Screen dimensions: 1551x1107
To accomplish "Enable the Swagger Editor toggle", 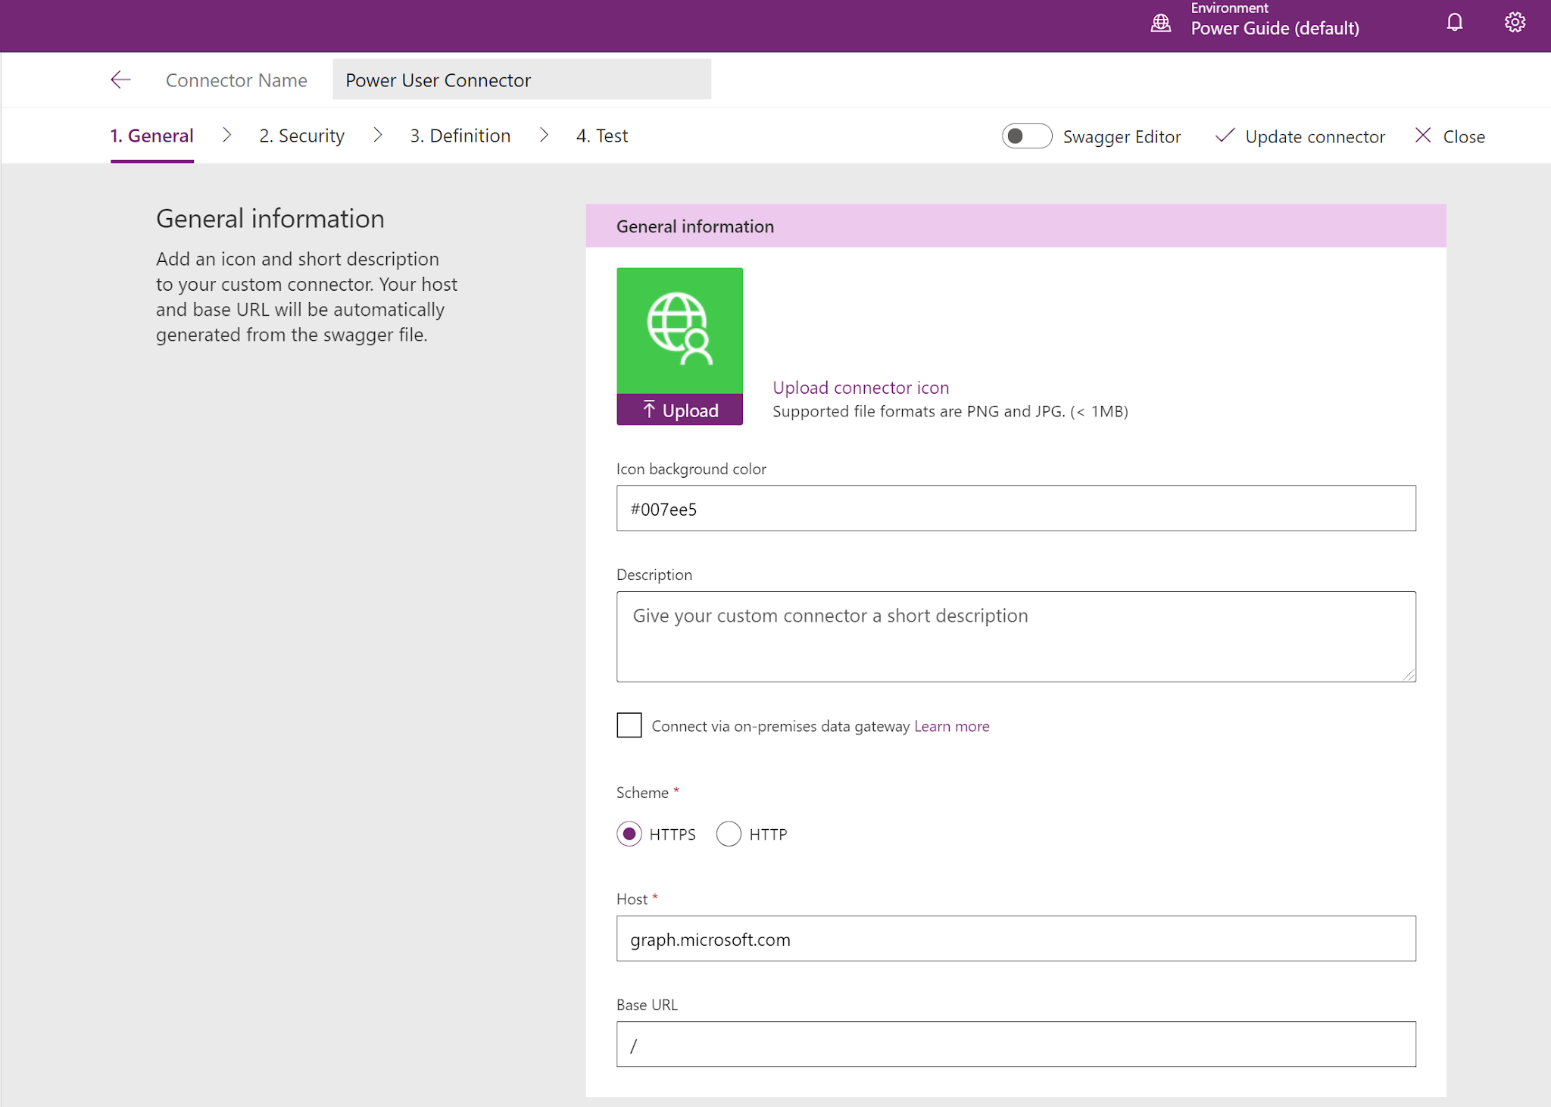I will click(x=1026, y=136).
